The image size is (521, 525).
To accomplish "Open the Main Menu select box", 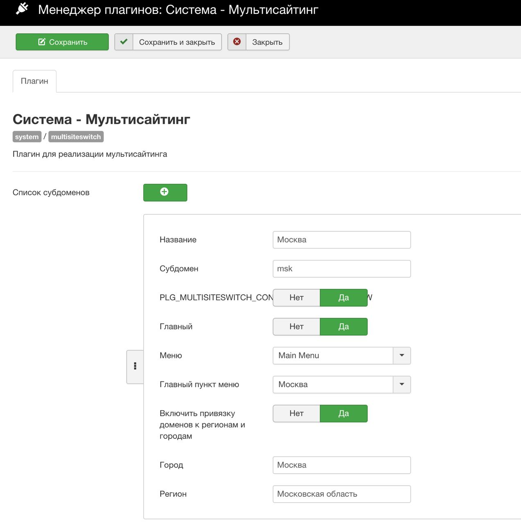I will point(333,356).
